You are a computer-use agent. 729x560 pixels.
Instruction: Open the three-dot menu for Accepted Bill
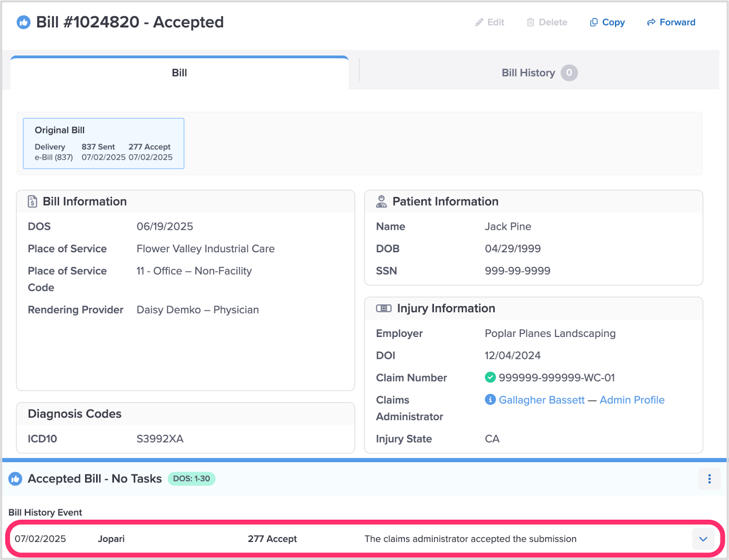point(709,479)
